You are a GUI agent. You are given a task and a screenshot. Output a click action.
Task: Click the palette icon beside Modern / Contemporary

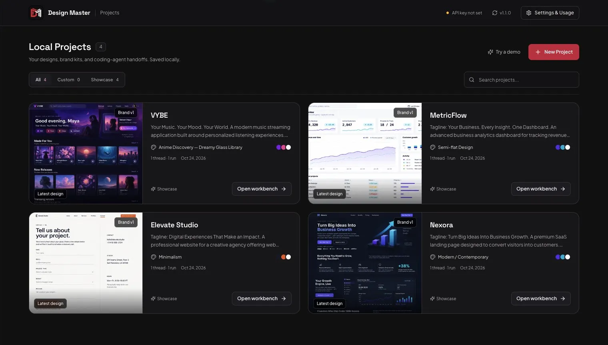click(432, 257)
